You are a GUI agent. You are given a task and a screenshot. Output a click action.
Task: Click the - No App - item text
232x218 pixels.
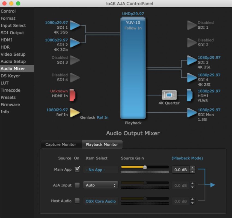click(96, 170)
